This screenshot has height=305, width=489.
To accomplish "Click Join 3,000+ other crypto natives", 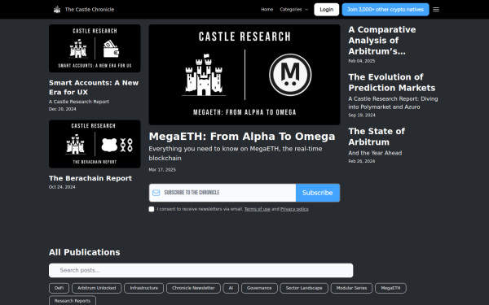I will point(385,10).
